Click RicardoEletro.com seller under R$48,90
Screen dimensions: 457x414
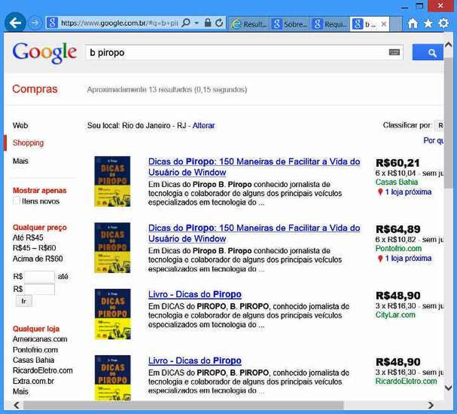406,381
